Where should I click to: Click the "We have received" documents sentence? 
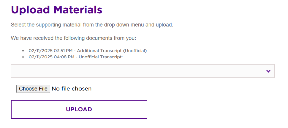click(x=73, y=38)
